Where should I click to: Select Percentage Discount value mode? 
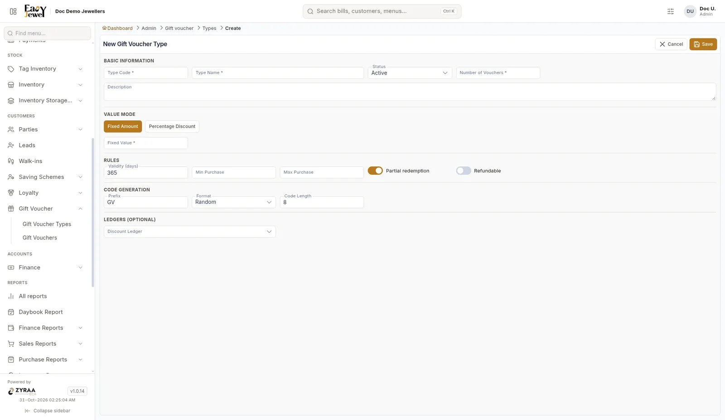172,126
